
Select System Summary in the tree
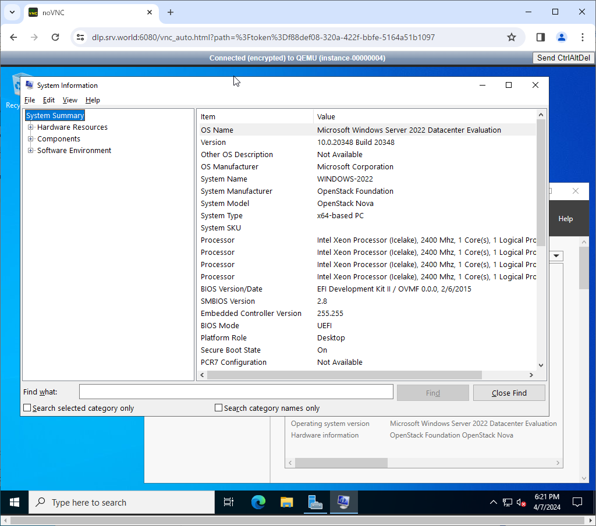coord(55,116)
